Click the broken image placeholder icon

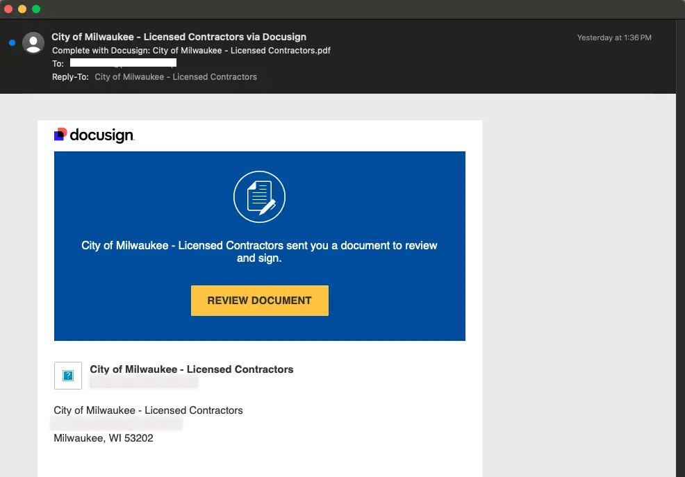click(x=67, y=376)
